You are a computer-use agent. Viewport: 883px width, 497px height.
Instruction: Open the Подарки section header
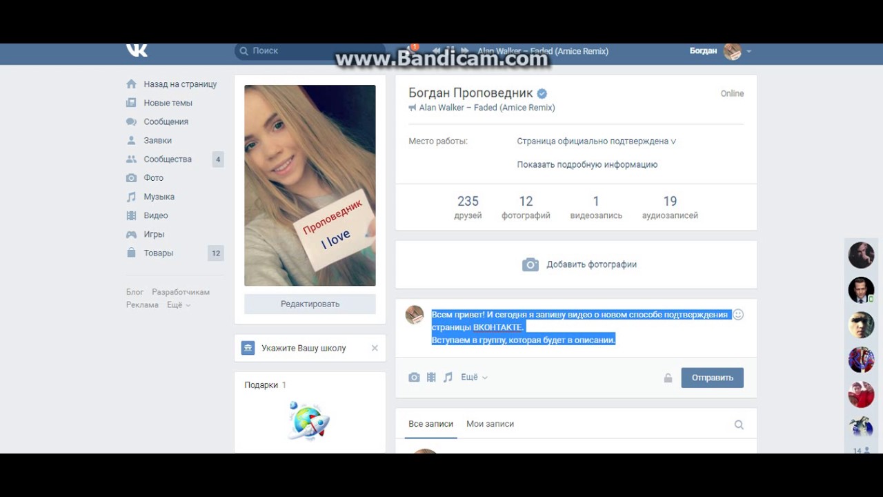[265, 385]
